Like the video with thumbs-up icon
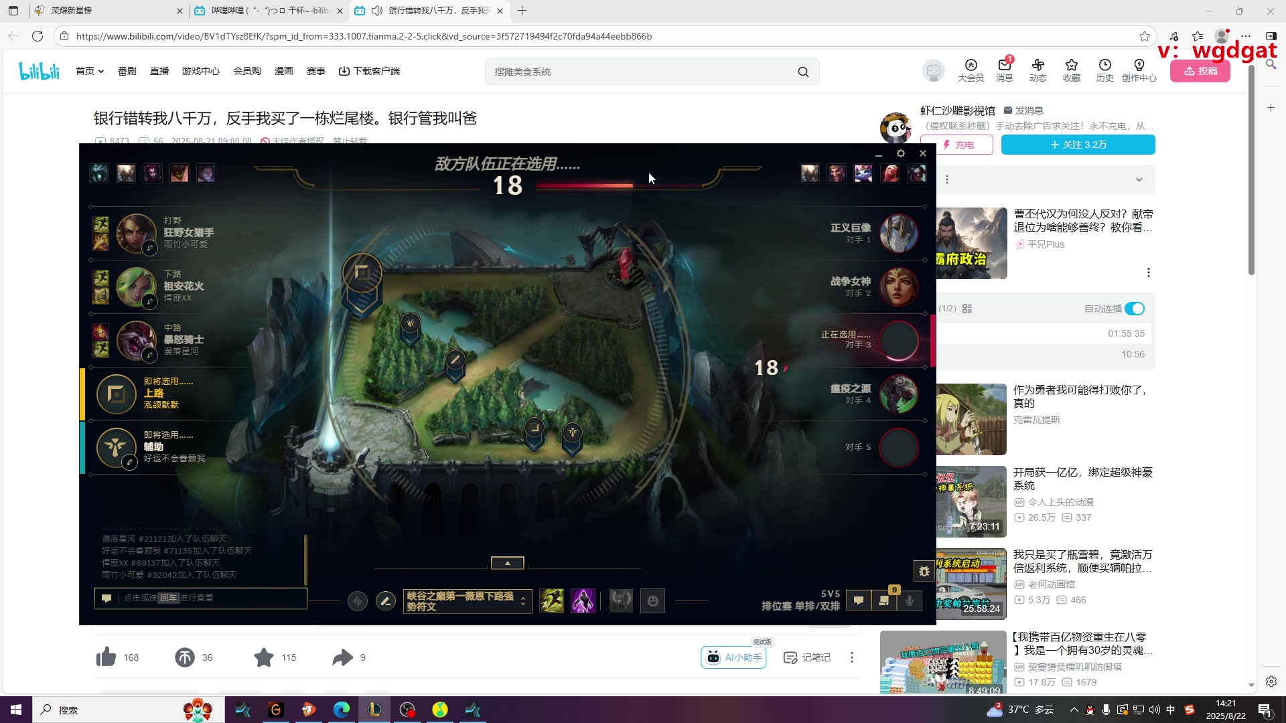The height and width of the screenshot is (723, 1286). click(106, 657)
